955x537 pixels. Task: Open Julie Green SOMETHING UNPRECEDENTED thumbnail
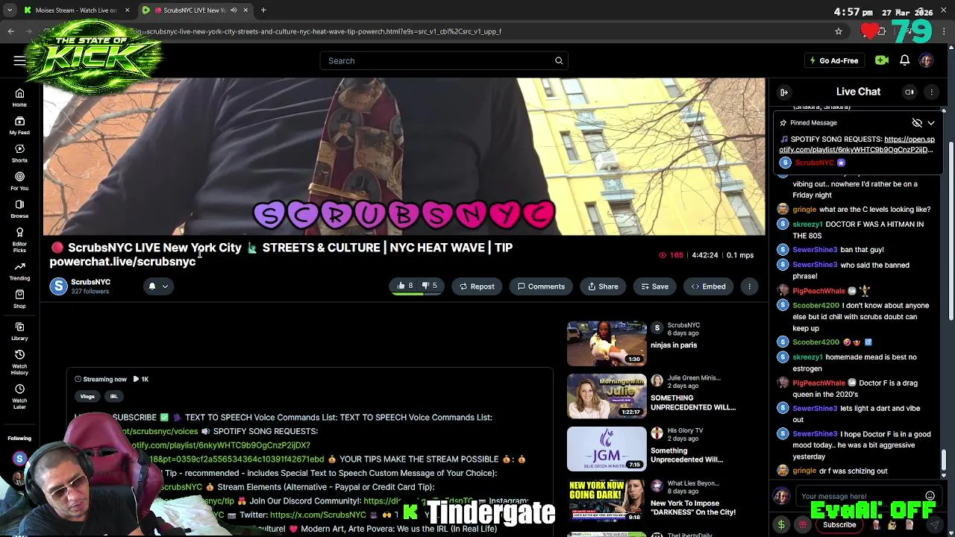(x=607, y=396)
